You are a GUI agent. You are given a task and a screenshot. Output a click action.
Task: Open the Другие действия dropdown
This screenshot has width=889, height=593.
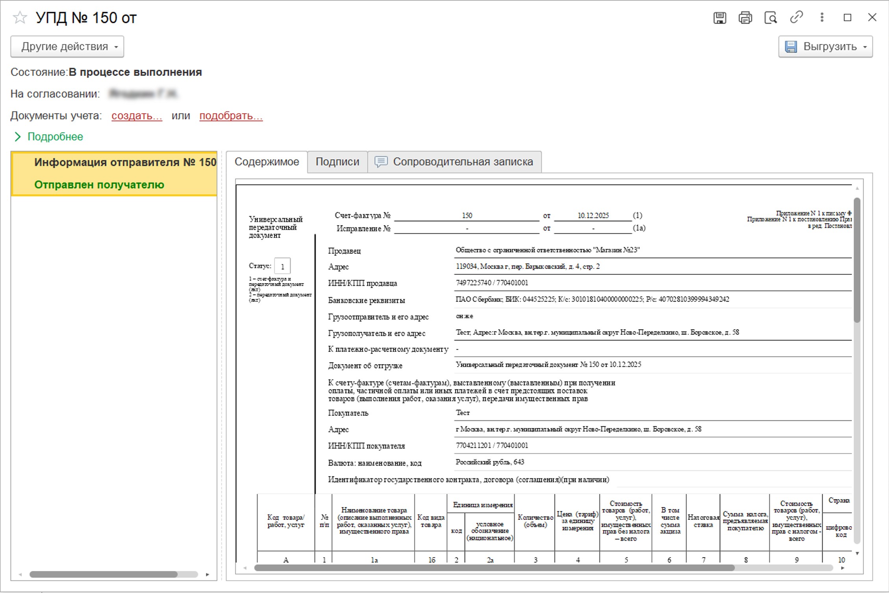pos(67,46)
